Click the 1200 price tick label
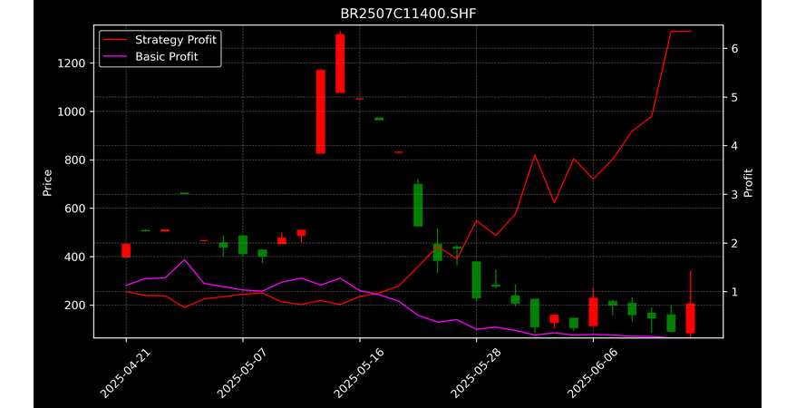 [73, 63]
